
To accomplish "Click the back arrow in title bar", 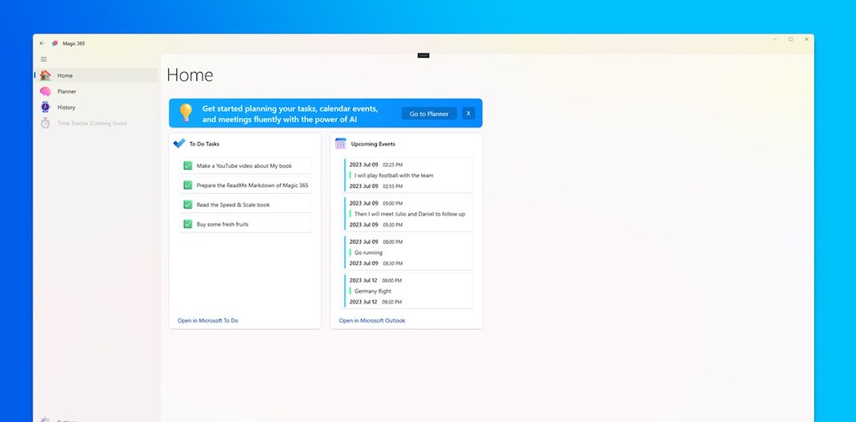I will (x=43, y=43).
